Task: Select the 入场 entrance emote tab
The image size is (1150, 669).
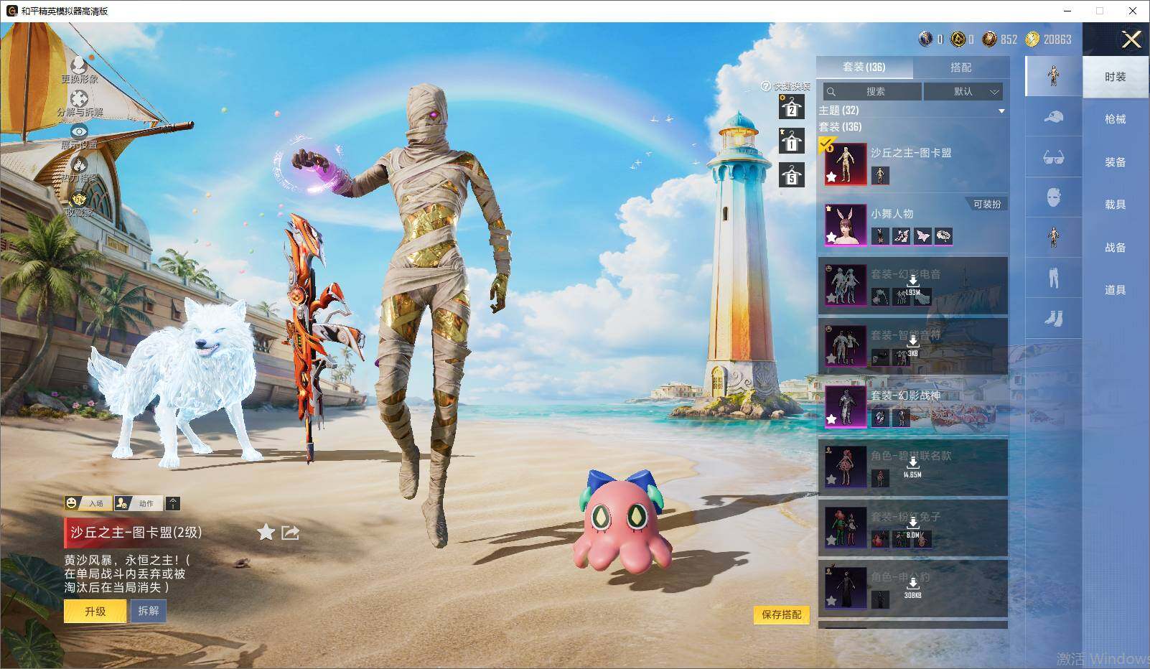Action: (x=87, y=503)
